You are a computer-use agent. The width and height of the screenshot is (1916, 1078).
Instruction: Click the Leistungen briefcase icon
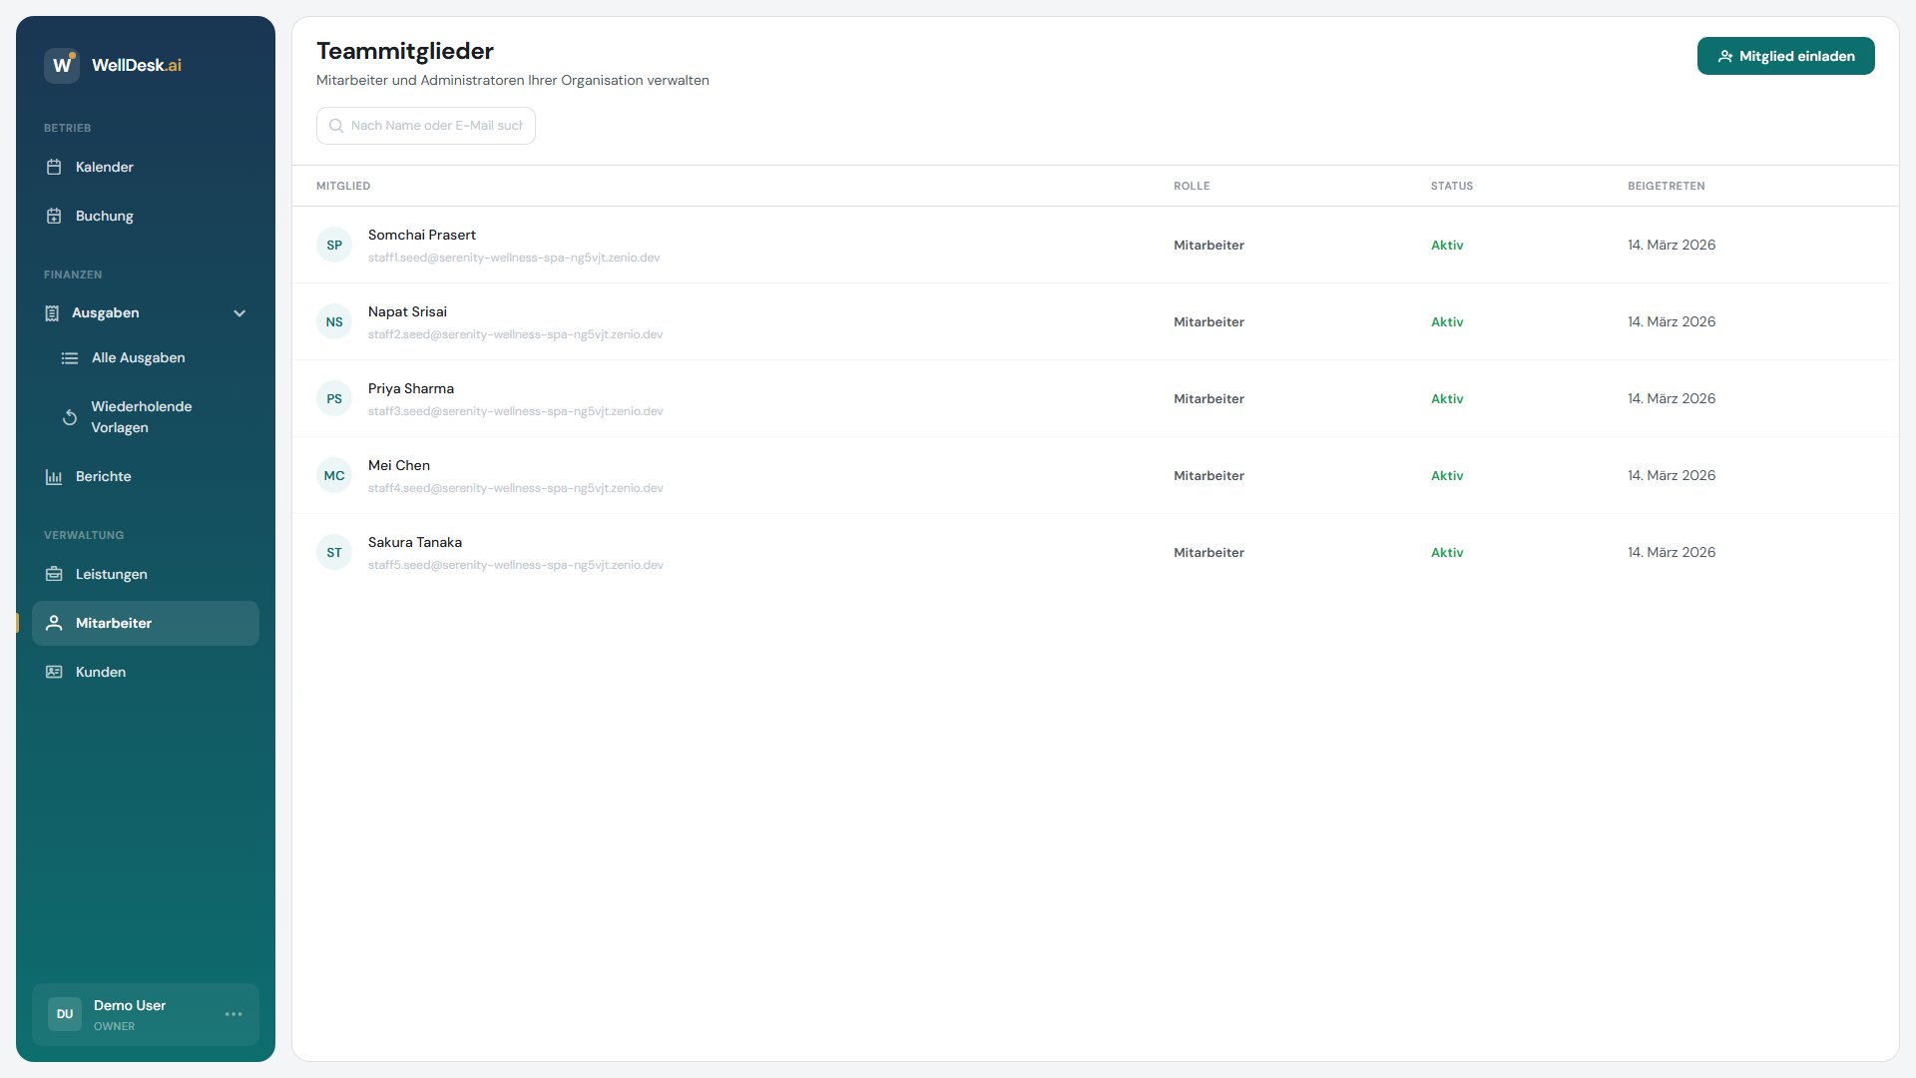pos(54,574)
